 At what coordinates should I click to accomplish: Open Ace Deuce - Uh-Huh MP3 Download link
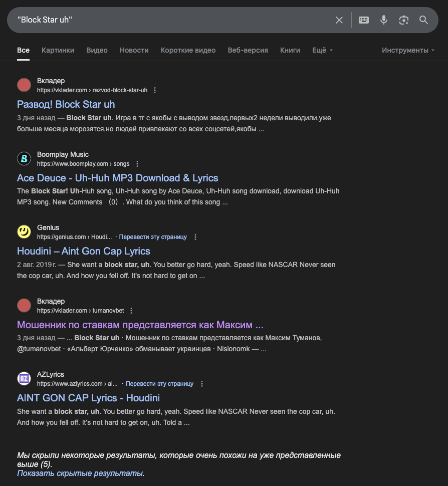(x=117, y=178)
